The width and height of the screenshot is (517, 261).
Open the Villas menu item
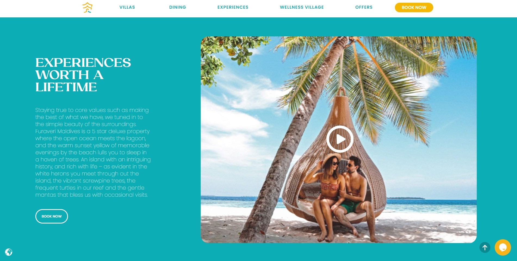tap(127, 7)
